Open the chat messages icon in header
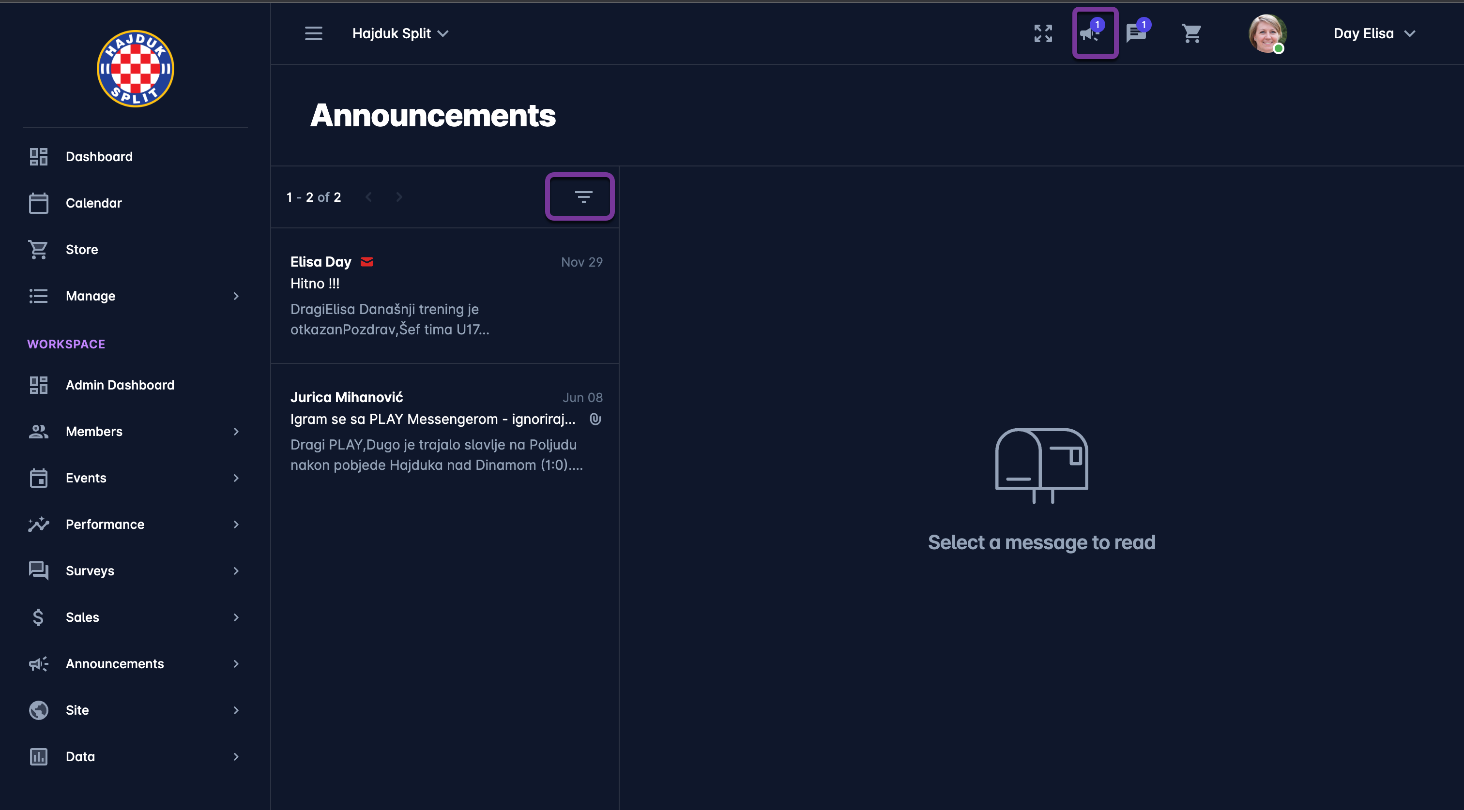Screen dimensions: 1464x810 point(1137,33)
